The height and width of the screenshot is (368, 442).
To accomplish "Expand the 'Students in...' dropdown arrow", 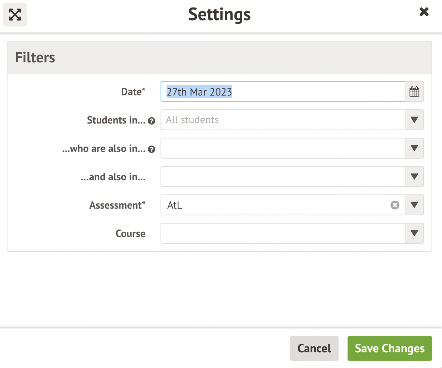I will pyautogui.click(x=414, y=120).
